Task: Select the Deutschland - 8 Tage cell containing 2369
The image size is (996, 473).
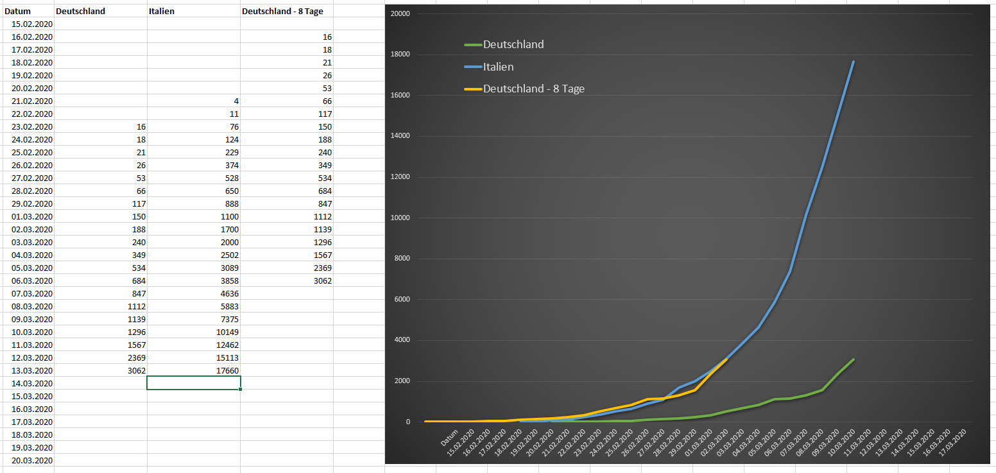Action: pyautogui.click(x=287, y=268)
